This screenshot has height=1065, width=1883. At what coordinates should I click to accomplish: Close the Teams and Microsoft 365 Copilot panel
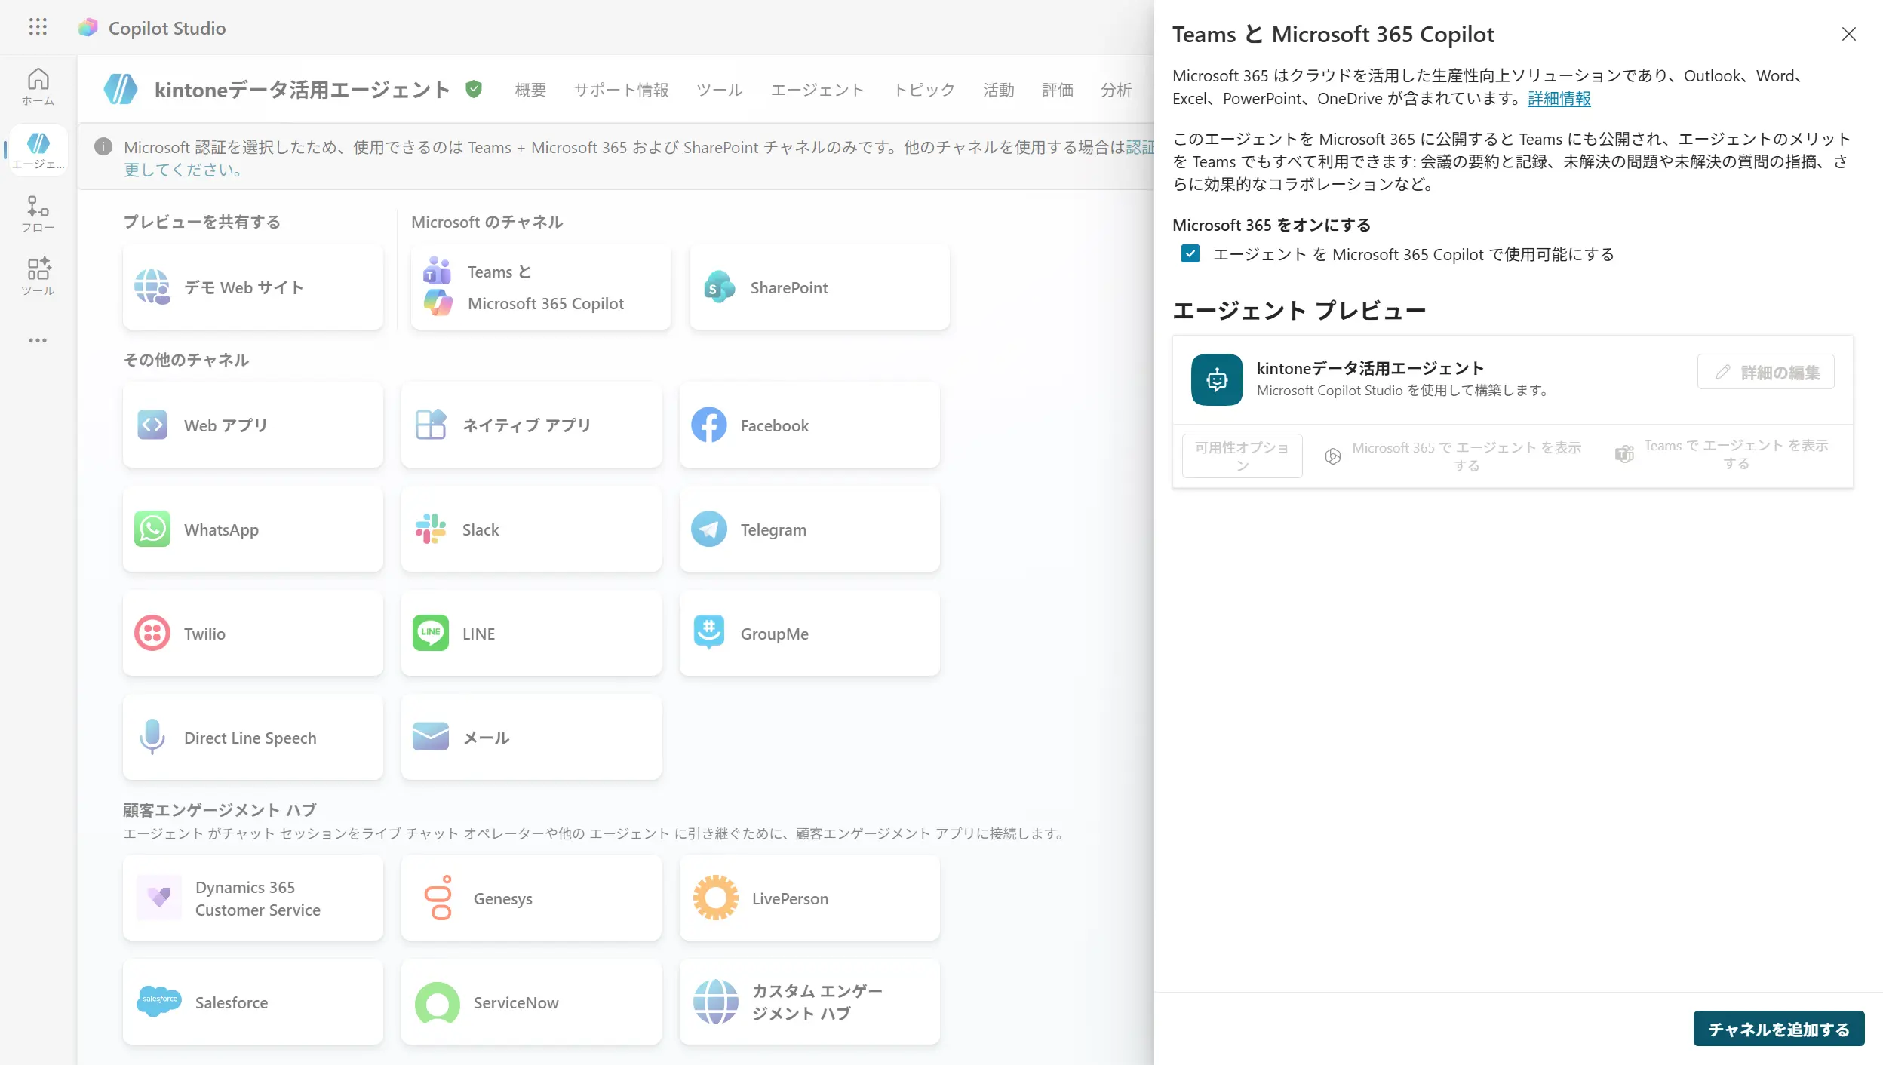(x=1848, y=34)
